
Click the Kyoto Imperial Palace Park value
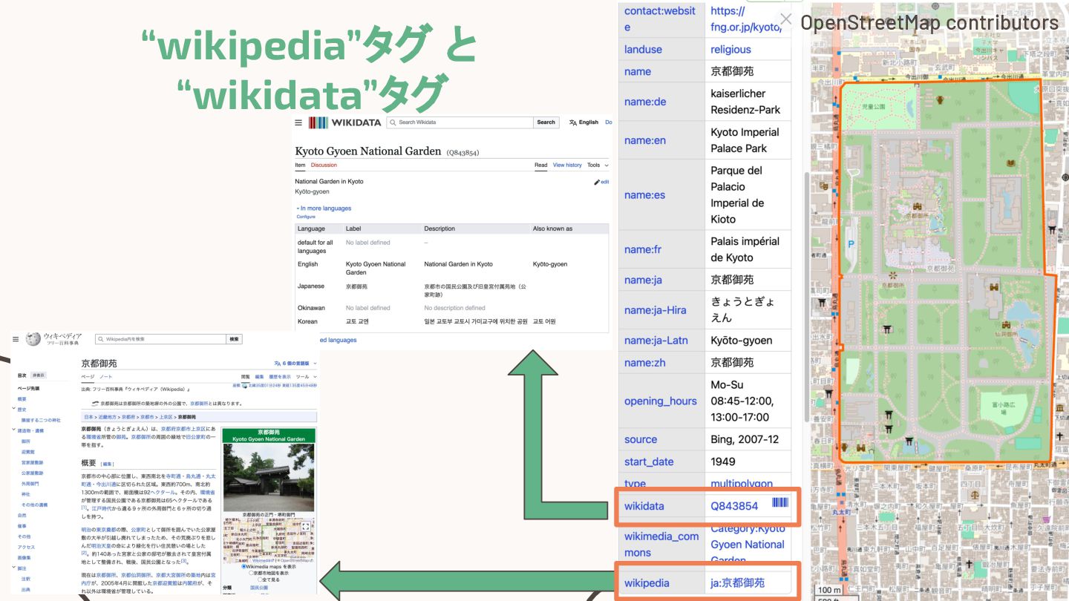point(745,140)
